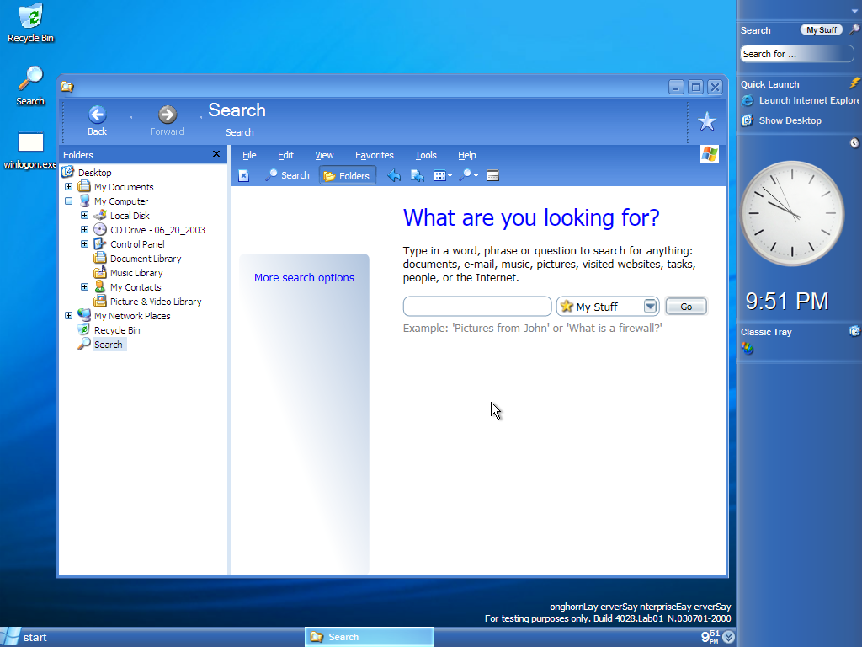The width and height of the screenshot is (862, 647).
Task: Launch Internet Explorer from sidebar Quick Launch
Action: coord(798,100)
